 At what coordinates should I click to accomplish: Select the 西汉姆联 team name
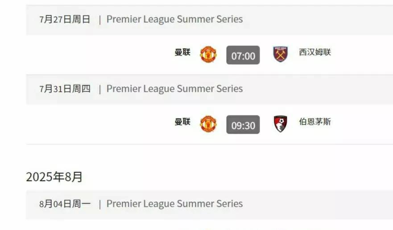coord(315,53)
